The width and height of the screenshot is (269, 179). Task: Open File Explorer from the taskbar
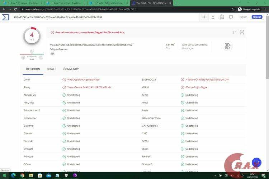pyautogui.click(x=31, y=175)
